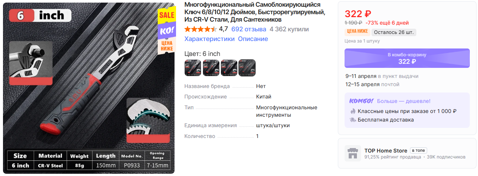The width and height of the screenshot is (478, 176).
Task: Click the main wrench product image
Action: [x=89, y=88]
